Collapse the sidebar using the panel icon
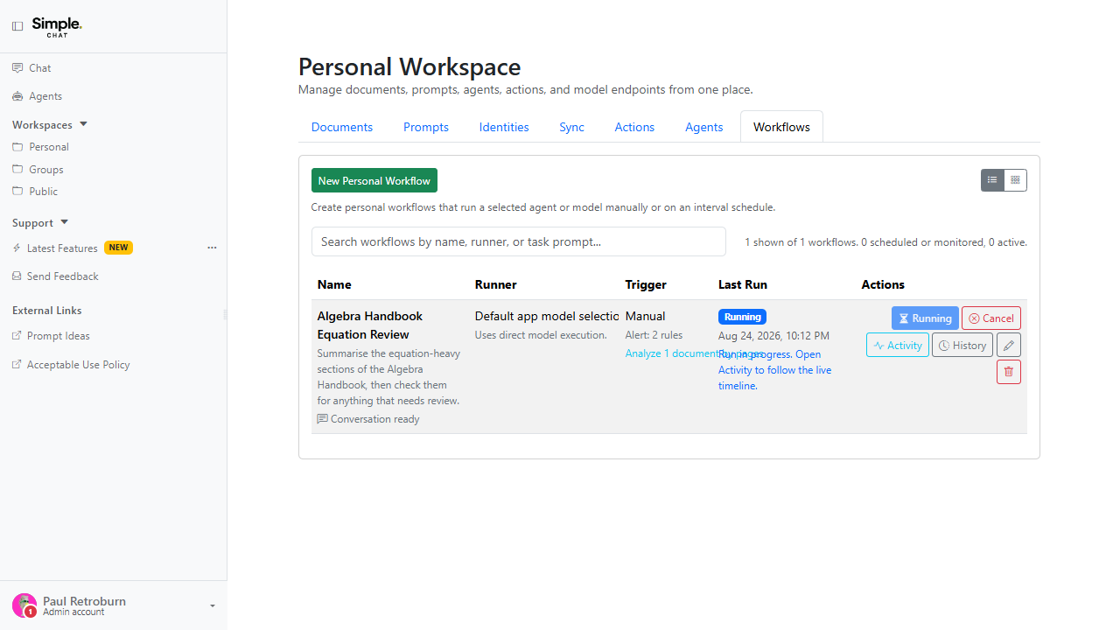 pyautogui.click(x=17, y=26)
